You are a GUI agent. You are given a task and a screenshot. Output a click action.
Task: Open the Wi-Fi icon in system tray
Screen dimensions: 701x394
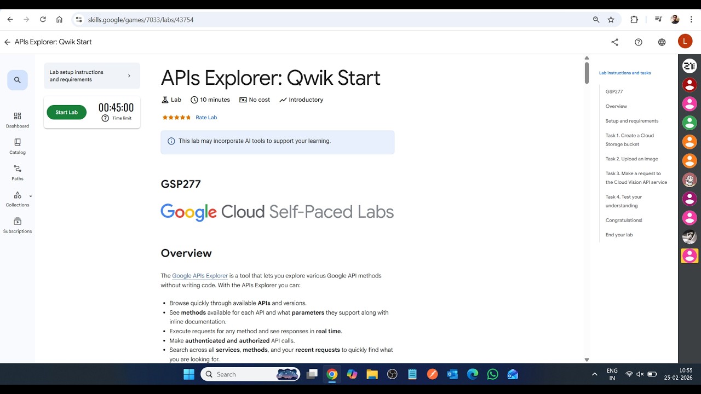[x=629, y=374]
